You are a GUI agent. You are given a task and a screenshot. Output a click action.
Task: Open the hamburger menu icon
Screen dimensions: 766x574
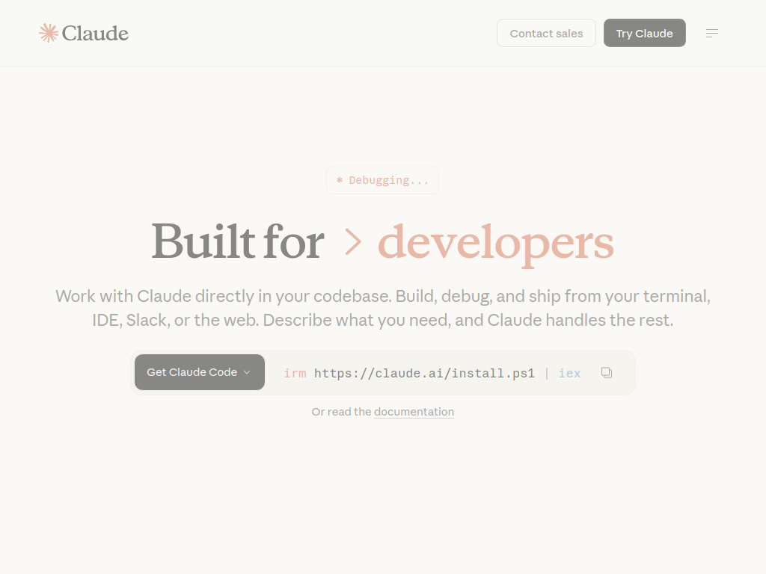pyautogui.click(x=712, y=33)
